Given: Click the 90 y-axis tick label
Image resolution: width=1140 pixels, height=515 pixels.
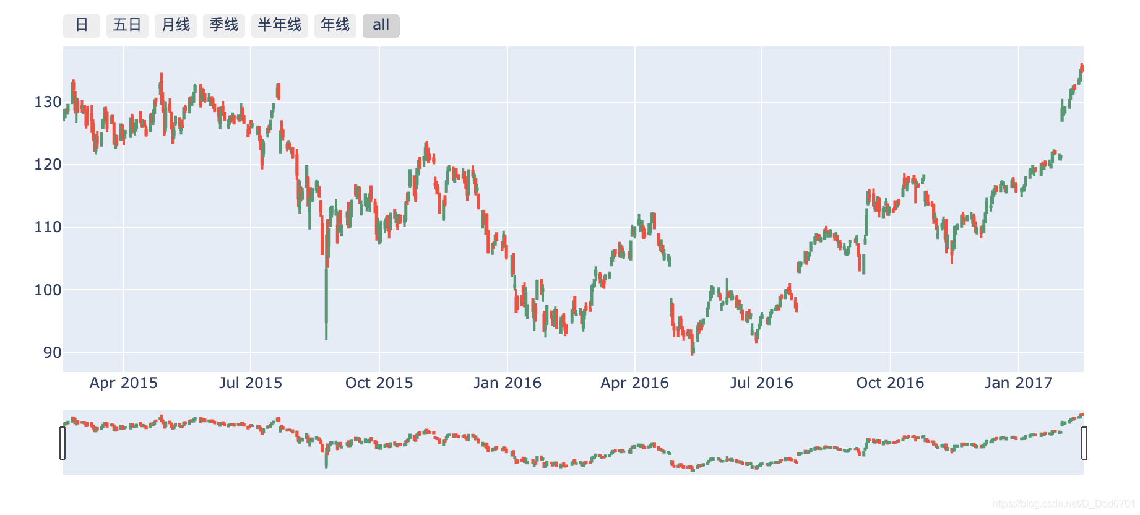Looking at the screenshot, I should tap(52, 353).
